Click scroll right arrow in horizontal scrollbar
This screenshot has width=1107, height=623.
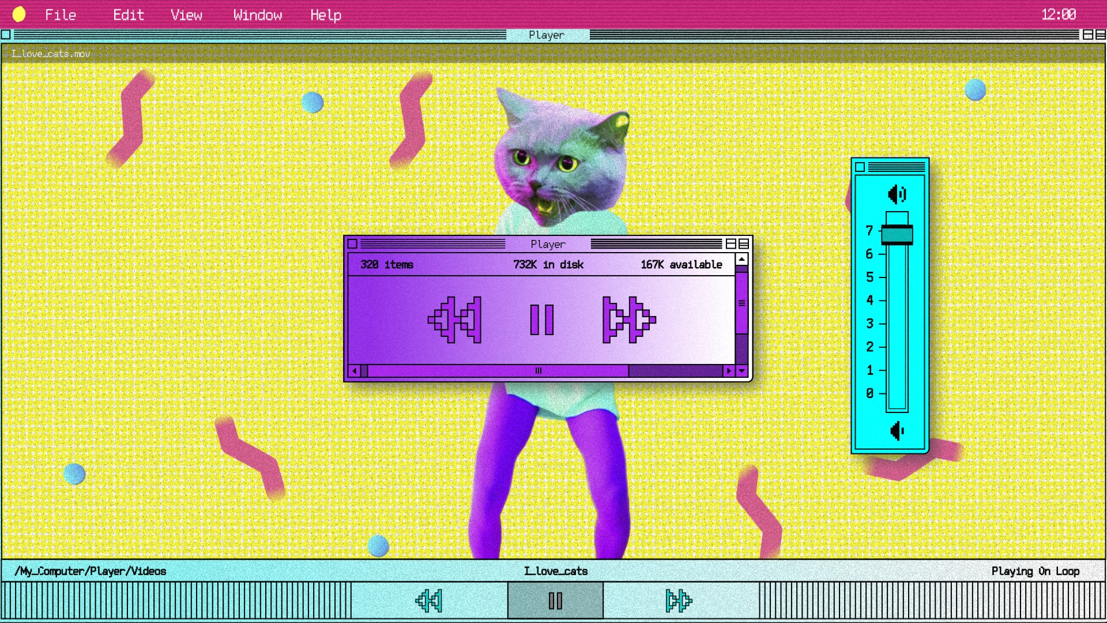[x=729, y=371]
